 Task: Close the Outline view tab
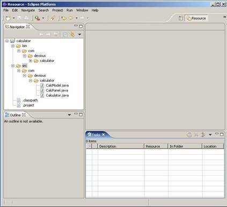point(24,115)
